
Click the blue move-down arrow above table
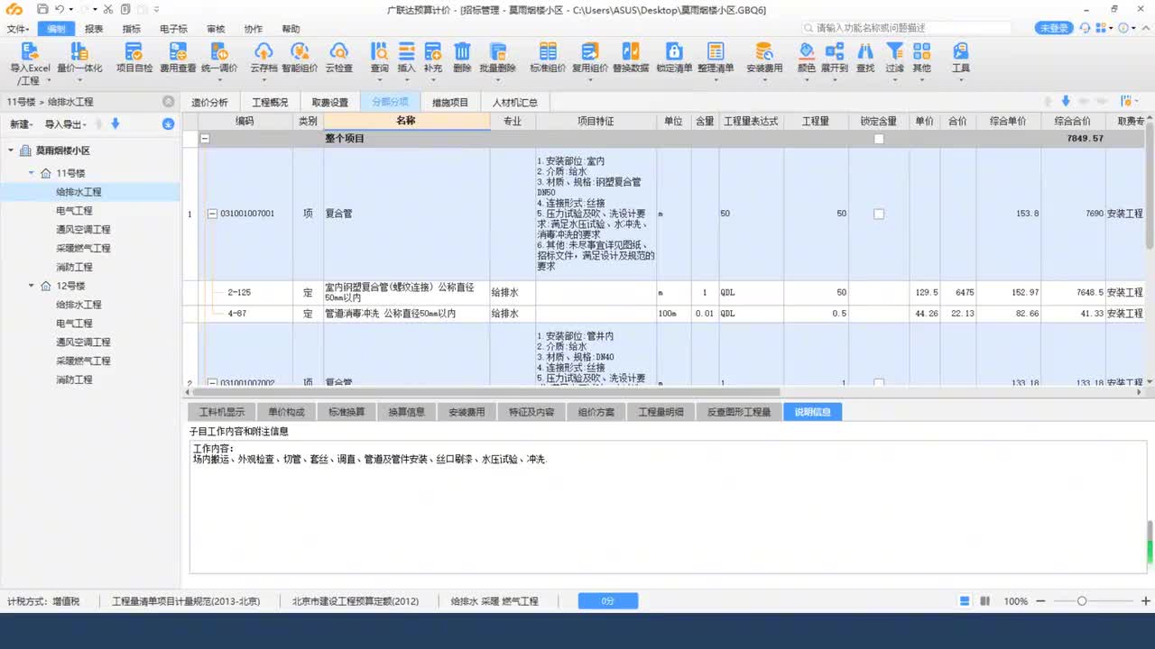click(x=1066, y=102)
